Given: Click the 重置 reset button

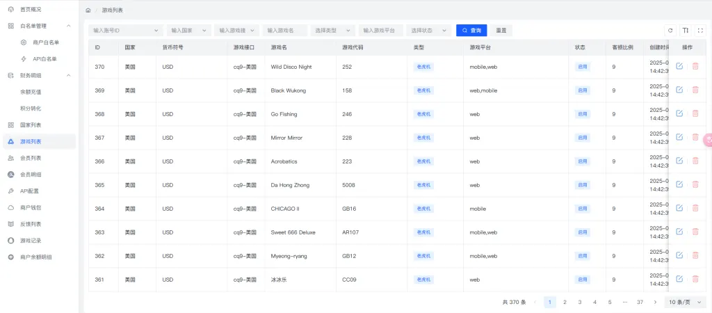Looking at the screenshot, I should click(x=501, y=31).
